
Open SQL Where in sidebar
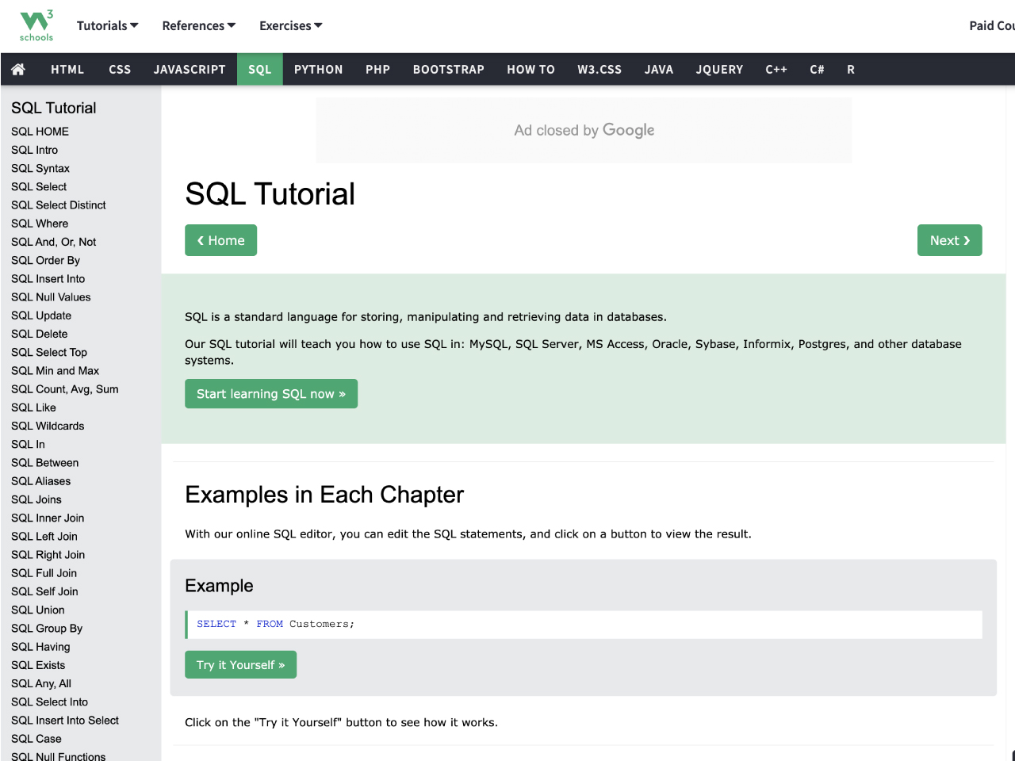coord(40,224)
